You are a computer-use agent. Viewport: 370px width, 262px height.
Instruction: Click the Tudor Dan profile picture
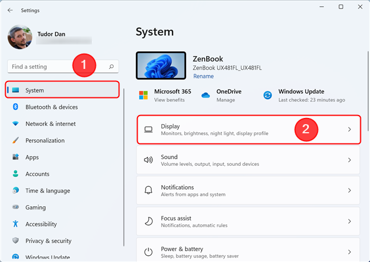pos(20,37)
